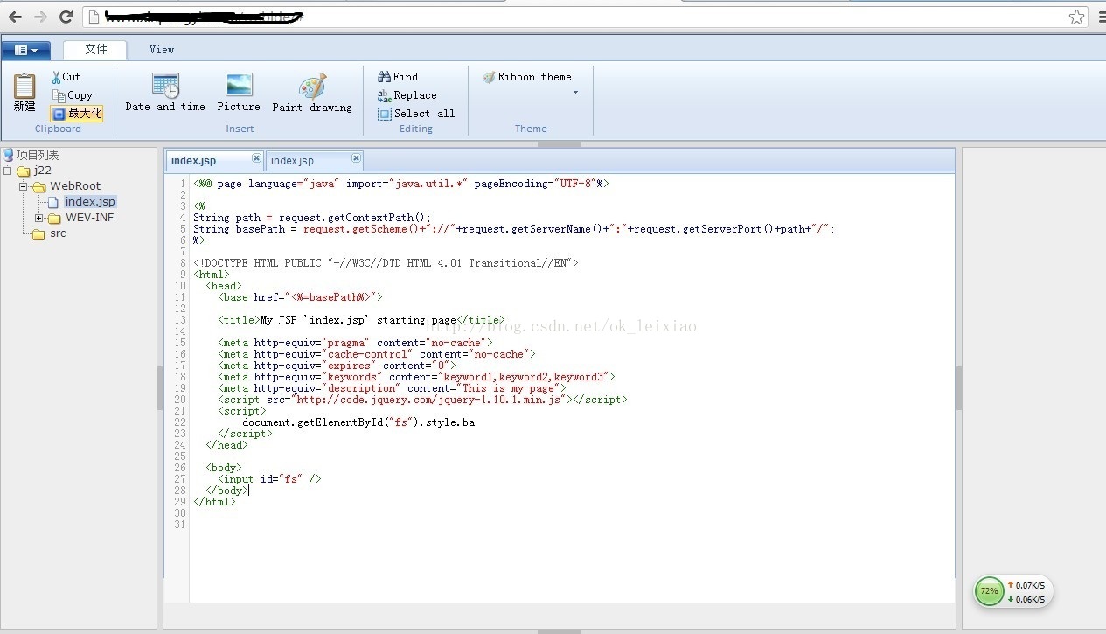Click the browser forward arrow

click(x=40, y=17)
